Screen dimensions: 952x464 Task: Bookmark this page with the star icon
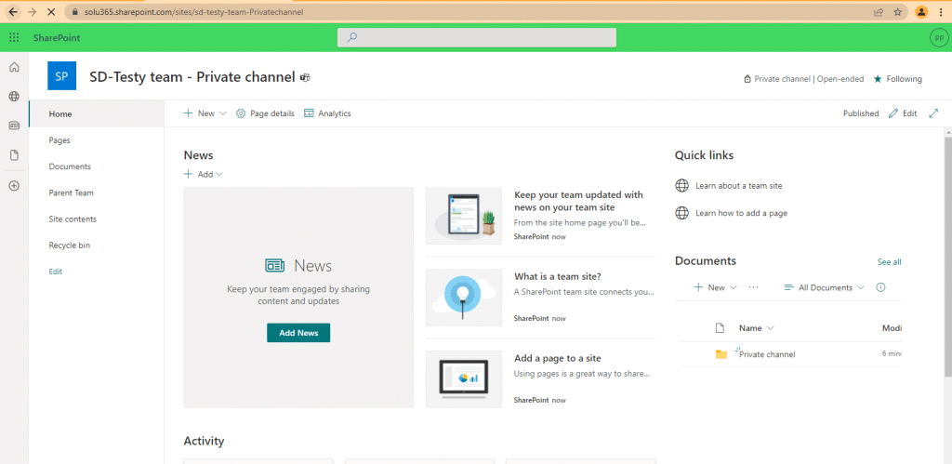pyautogui.click(x=897, y=11)
